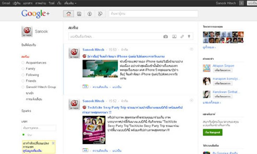
Task: Click Sanook Hitech author link on iPhone post
Action: [93, 50]
